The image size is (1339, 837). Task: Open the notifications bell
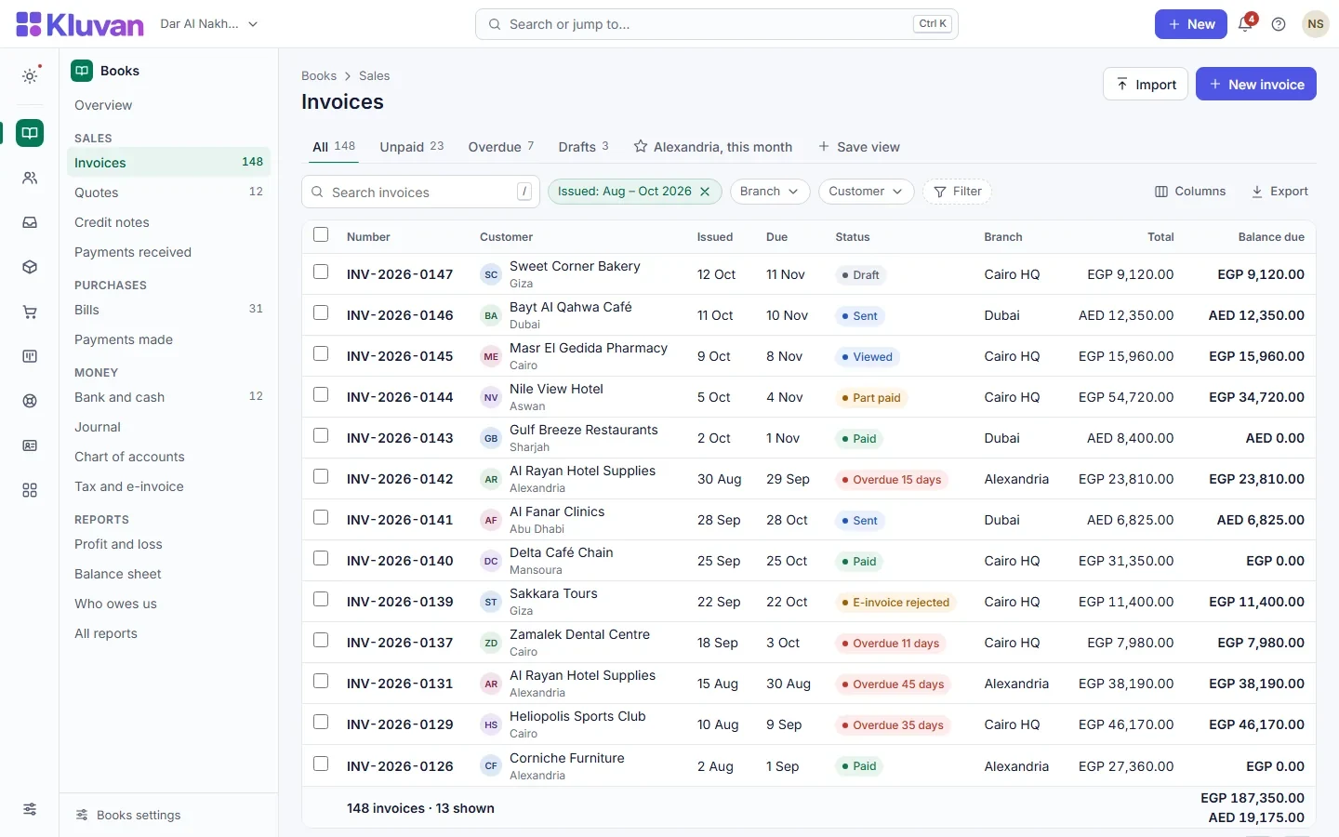[x=1246, y=24]
